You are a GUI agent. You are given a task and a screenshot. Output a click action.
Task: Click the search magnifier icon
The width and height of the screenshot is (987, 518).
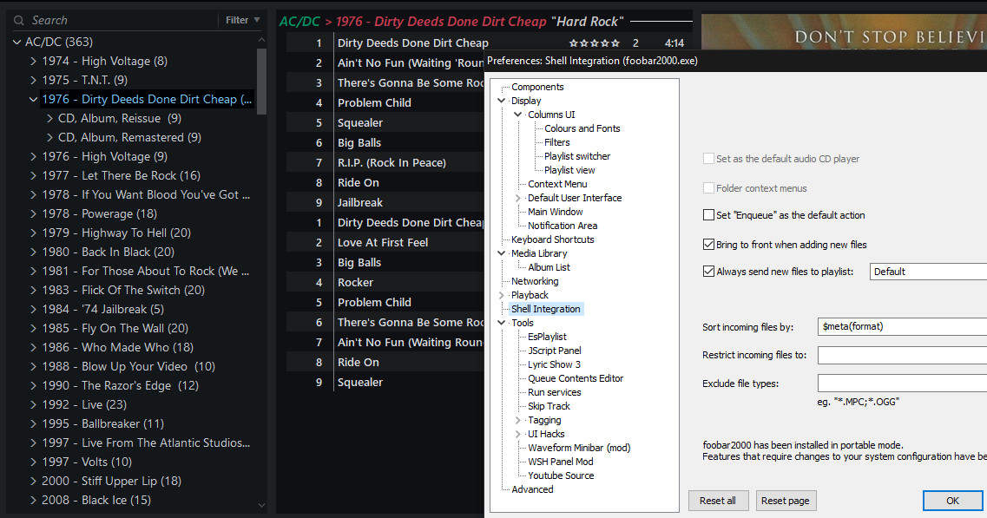(19, 20)
